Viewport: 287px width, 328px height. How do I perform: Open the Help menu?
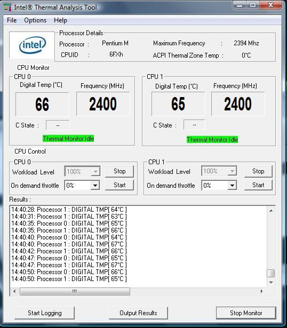[60, 20]
